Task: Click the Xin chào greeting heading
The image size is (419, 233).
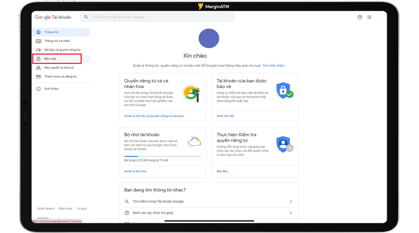Action: [x=195, y=56]
